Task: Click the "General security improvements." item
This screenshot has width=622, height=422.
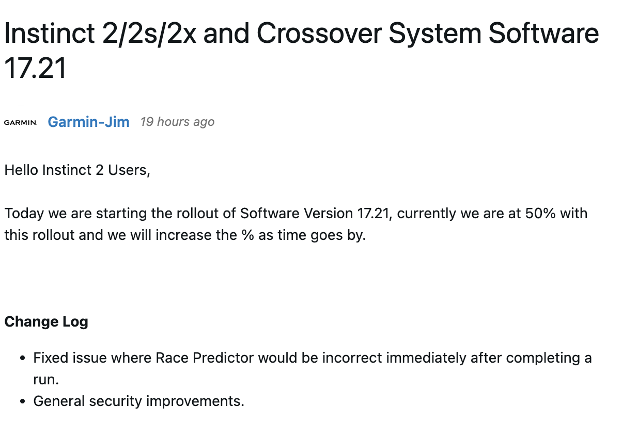Action: (x=138, y=401)
